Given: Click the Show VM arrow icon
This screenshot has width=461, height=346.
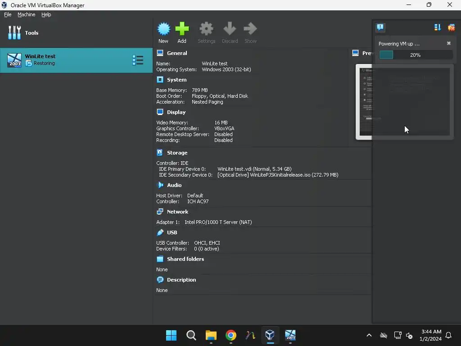Looking at the screenshot, I should tap(250, 29).
